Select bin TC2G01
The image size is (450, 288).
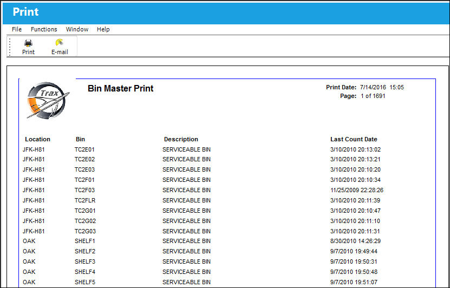click(x=85, y=211)
